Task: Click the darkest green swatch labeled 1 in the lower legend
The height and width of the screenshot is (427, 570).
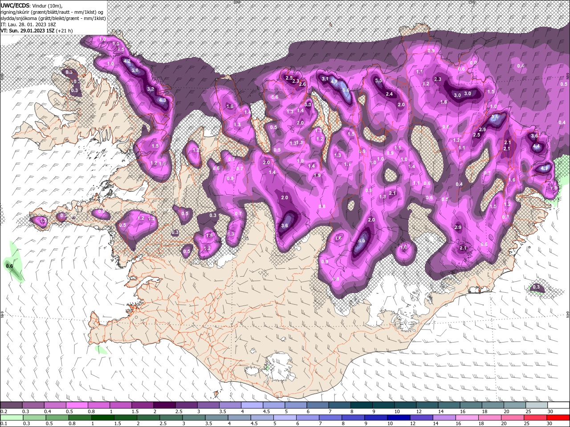Action: [102, 418]
